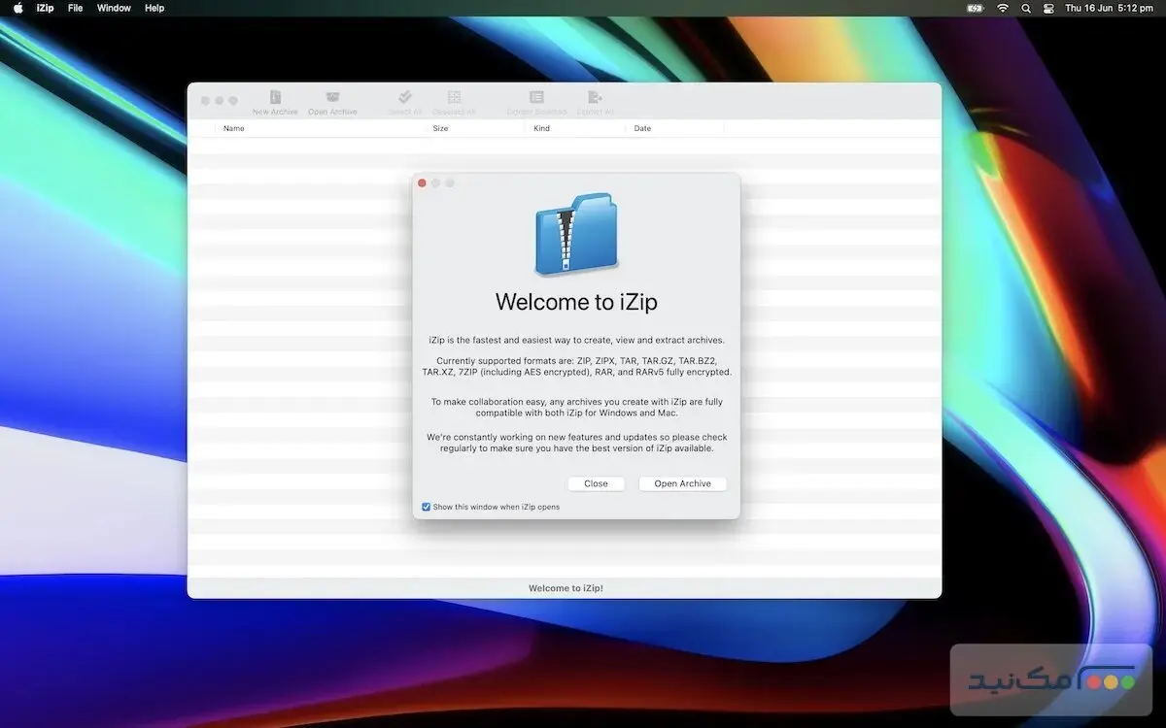Click Control Center in the menu bar

tap(1048, 8)
